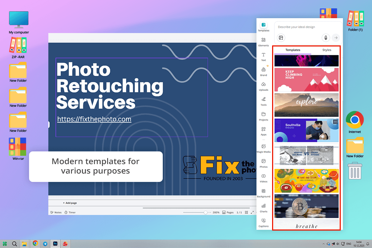
Task: Click the ENG language indicator
Action: [x=349, y=244]
